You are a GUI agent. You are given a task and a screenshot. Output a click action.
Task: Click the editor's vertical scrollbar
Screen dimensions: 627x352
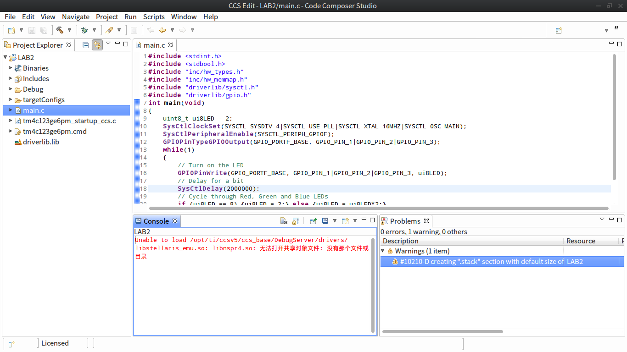pos(614,117)
